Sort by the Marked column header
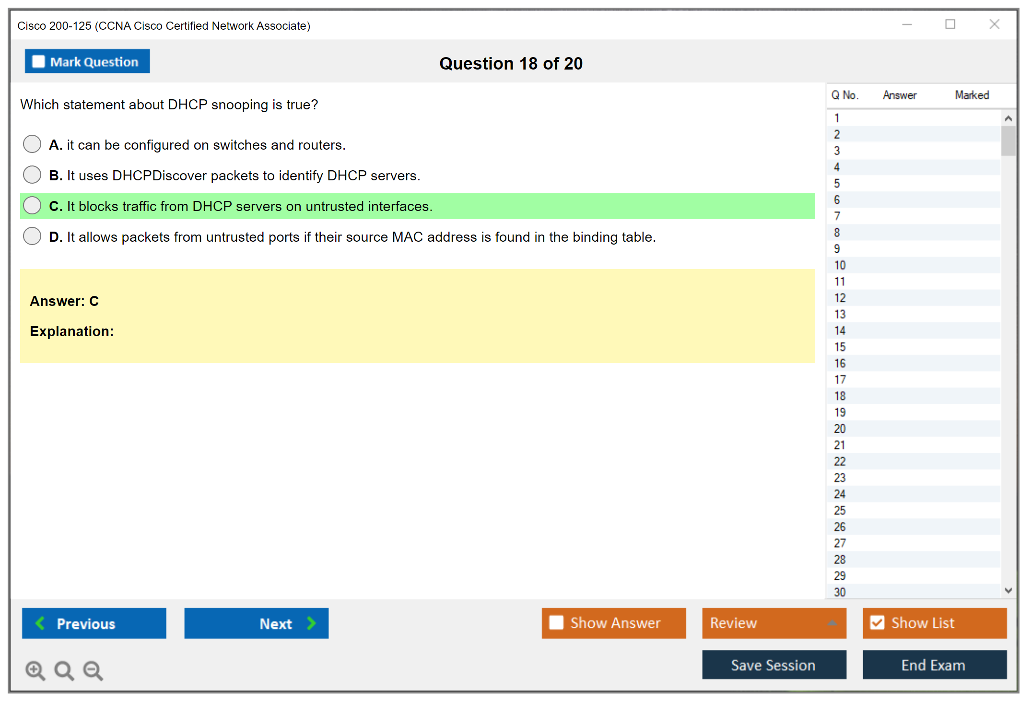Viewport: 1031px width, 705px height. tap(972, 95)
